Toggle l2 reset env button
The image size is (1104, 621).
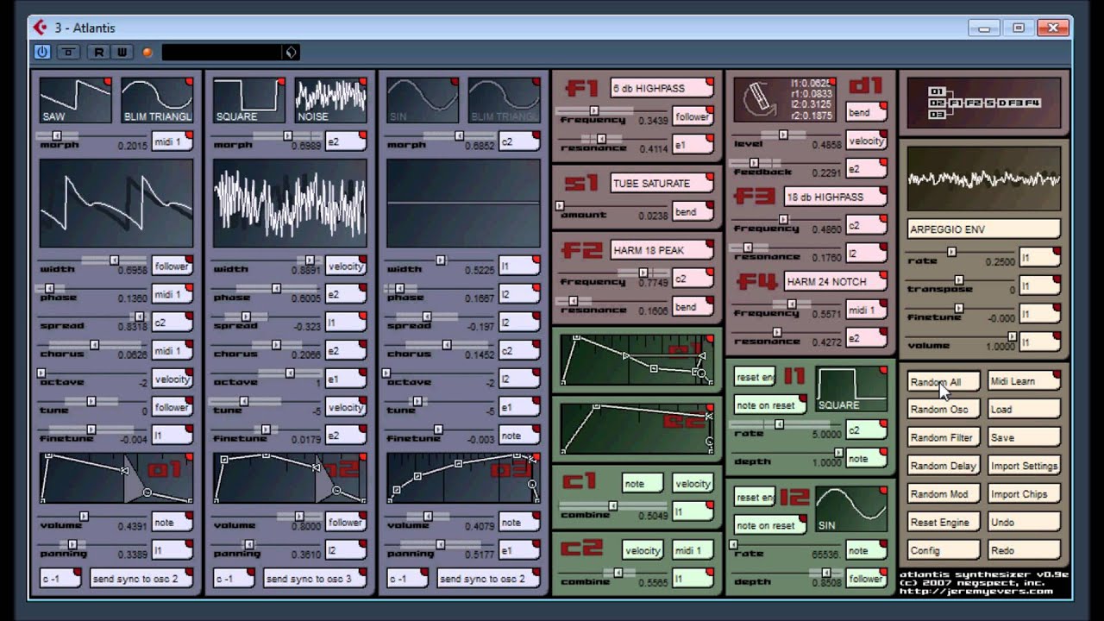(x=755, y=497)
